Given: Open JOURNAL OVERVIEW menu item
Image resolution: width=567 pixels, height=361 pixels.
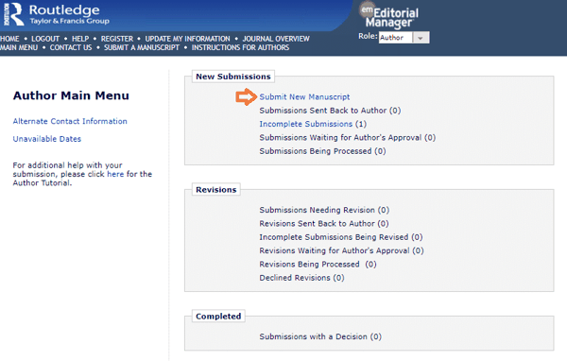Looking at the screenshot, I should pyautogui.click(x=276, y=39).
